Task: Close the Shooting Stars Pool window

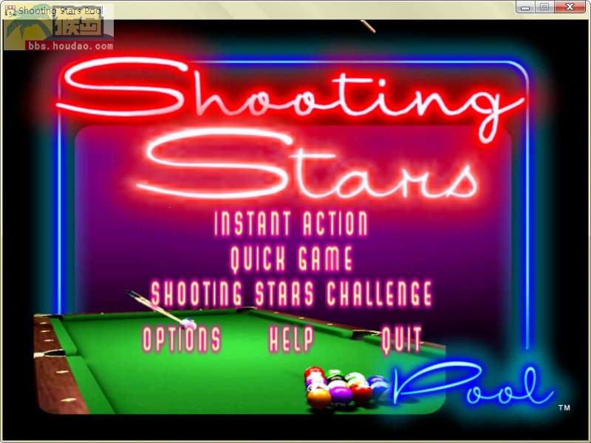Action: pyautogui.click(x=570, y=7)
